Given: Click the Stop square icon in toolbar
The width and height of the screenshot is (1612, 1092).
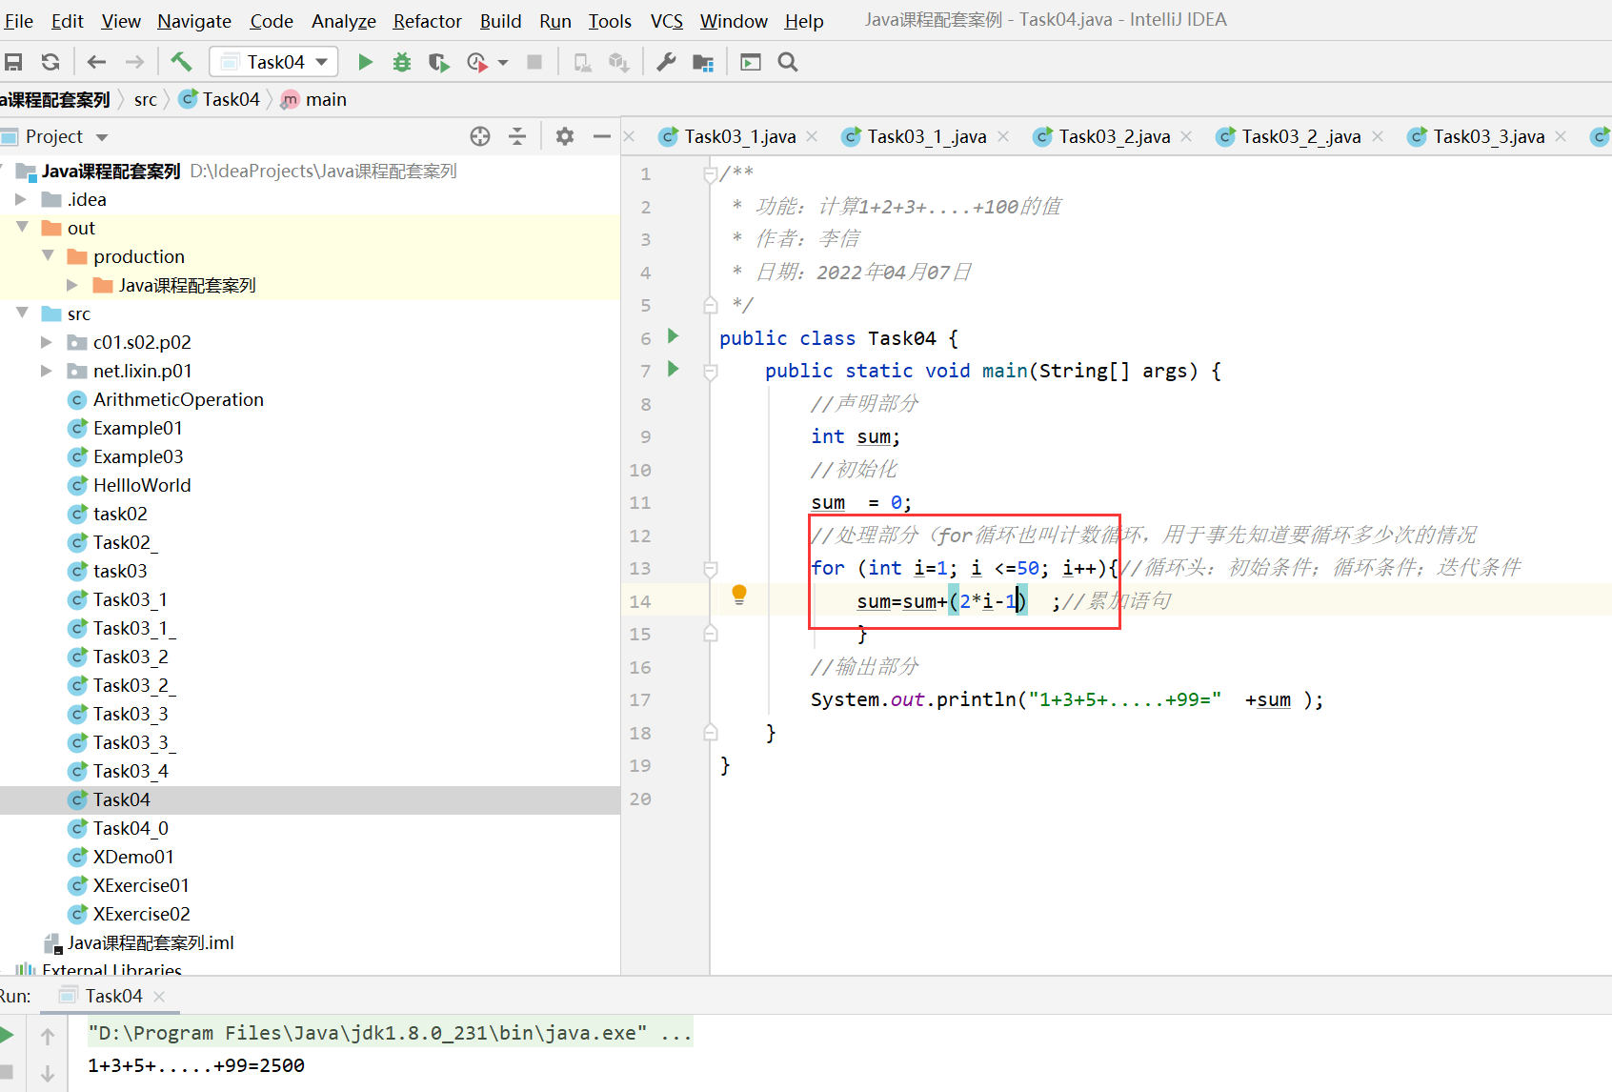Looking at the screenshot, I should pos(534,62).
